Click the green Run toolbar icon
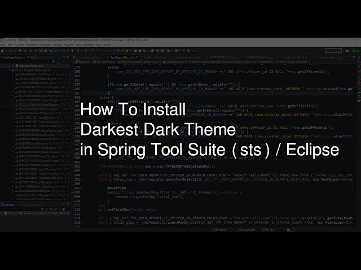 point(86,51)
